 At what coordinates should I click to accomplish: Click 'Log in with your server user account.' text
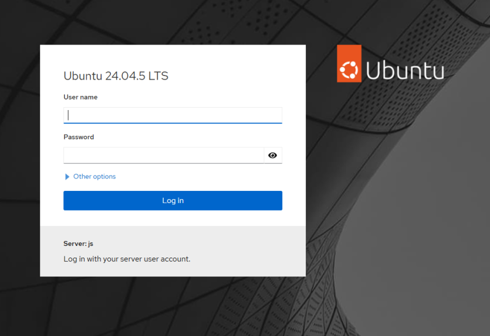127,259
